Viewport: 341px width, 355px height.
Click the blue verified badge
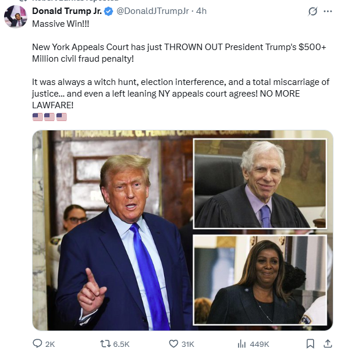tap(108, 11)
